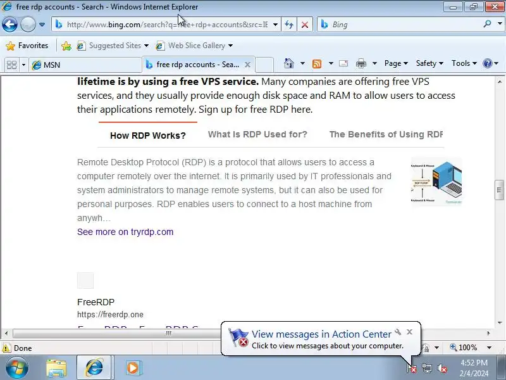Click the vertical scrollbar up arrow
This screenshot has width=506, height=380.
(x=500, y=82)
